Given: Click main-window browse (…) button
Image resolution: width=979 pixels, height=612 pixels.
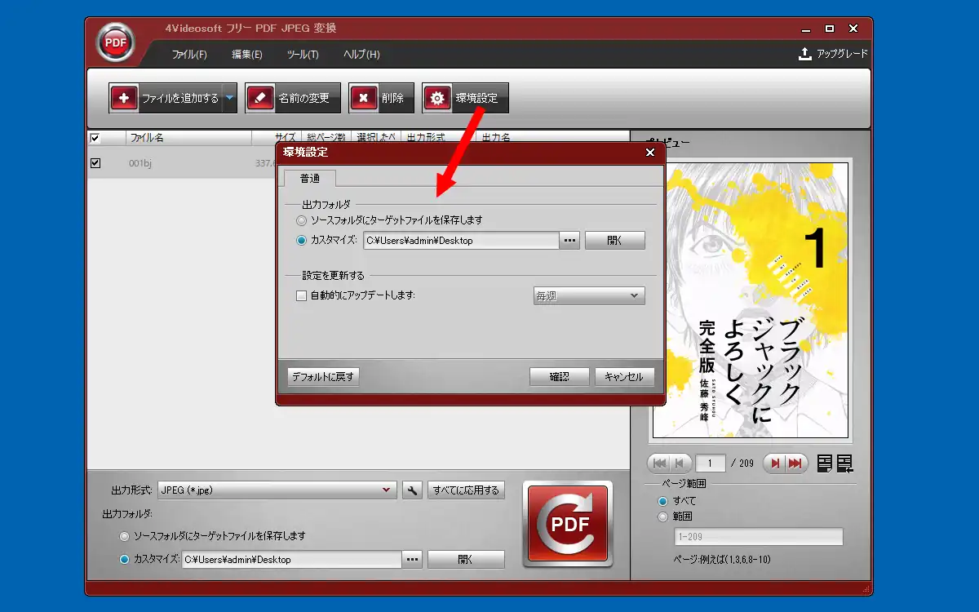Looking at the screenshot, I should click(x=412, y=560).
